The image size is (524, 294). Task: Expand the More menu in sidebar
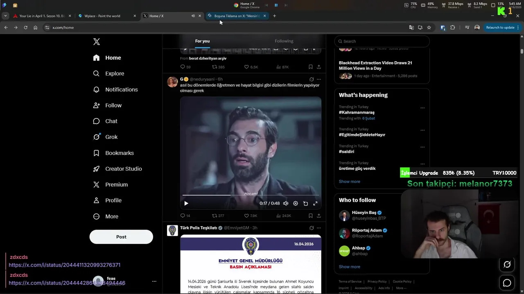click(106, 216)
